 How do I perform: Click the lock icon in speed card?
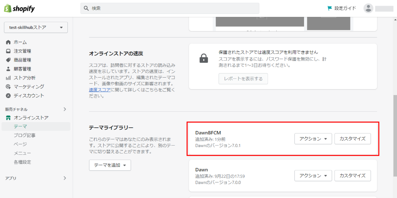pos(204,58)
